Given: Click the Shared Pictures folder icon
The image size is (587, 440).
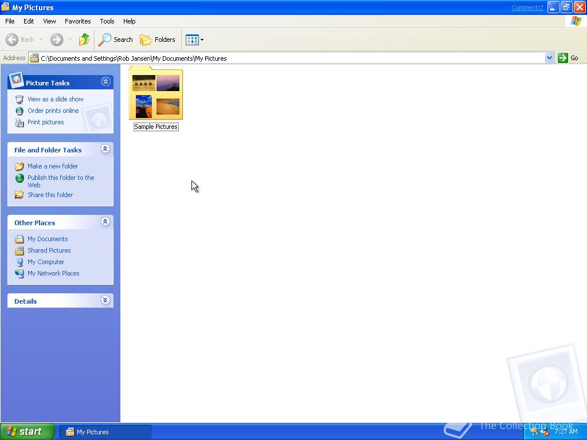Looking at the screenshot, I should point(19,251).
